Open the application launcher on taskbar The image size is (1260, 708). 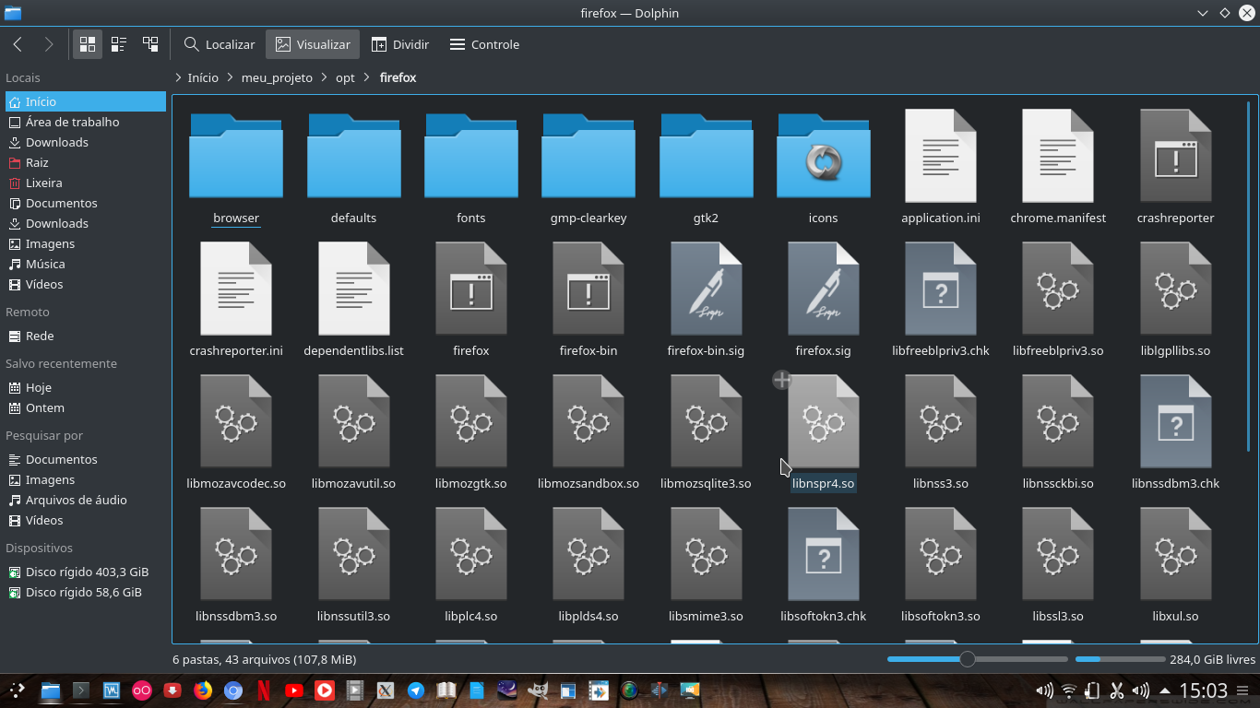(x=18, y=690)
